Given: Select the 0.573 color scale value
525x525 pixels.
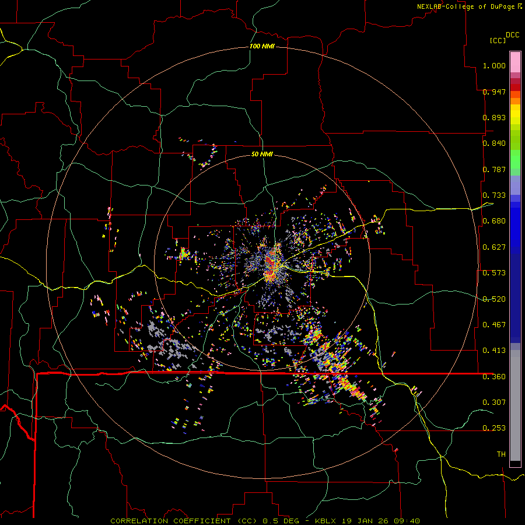Looking at the screenshot, I should (x=494, y=273).
